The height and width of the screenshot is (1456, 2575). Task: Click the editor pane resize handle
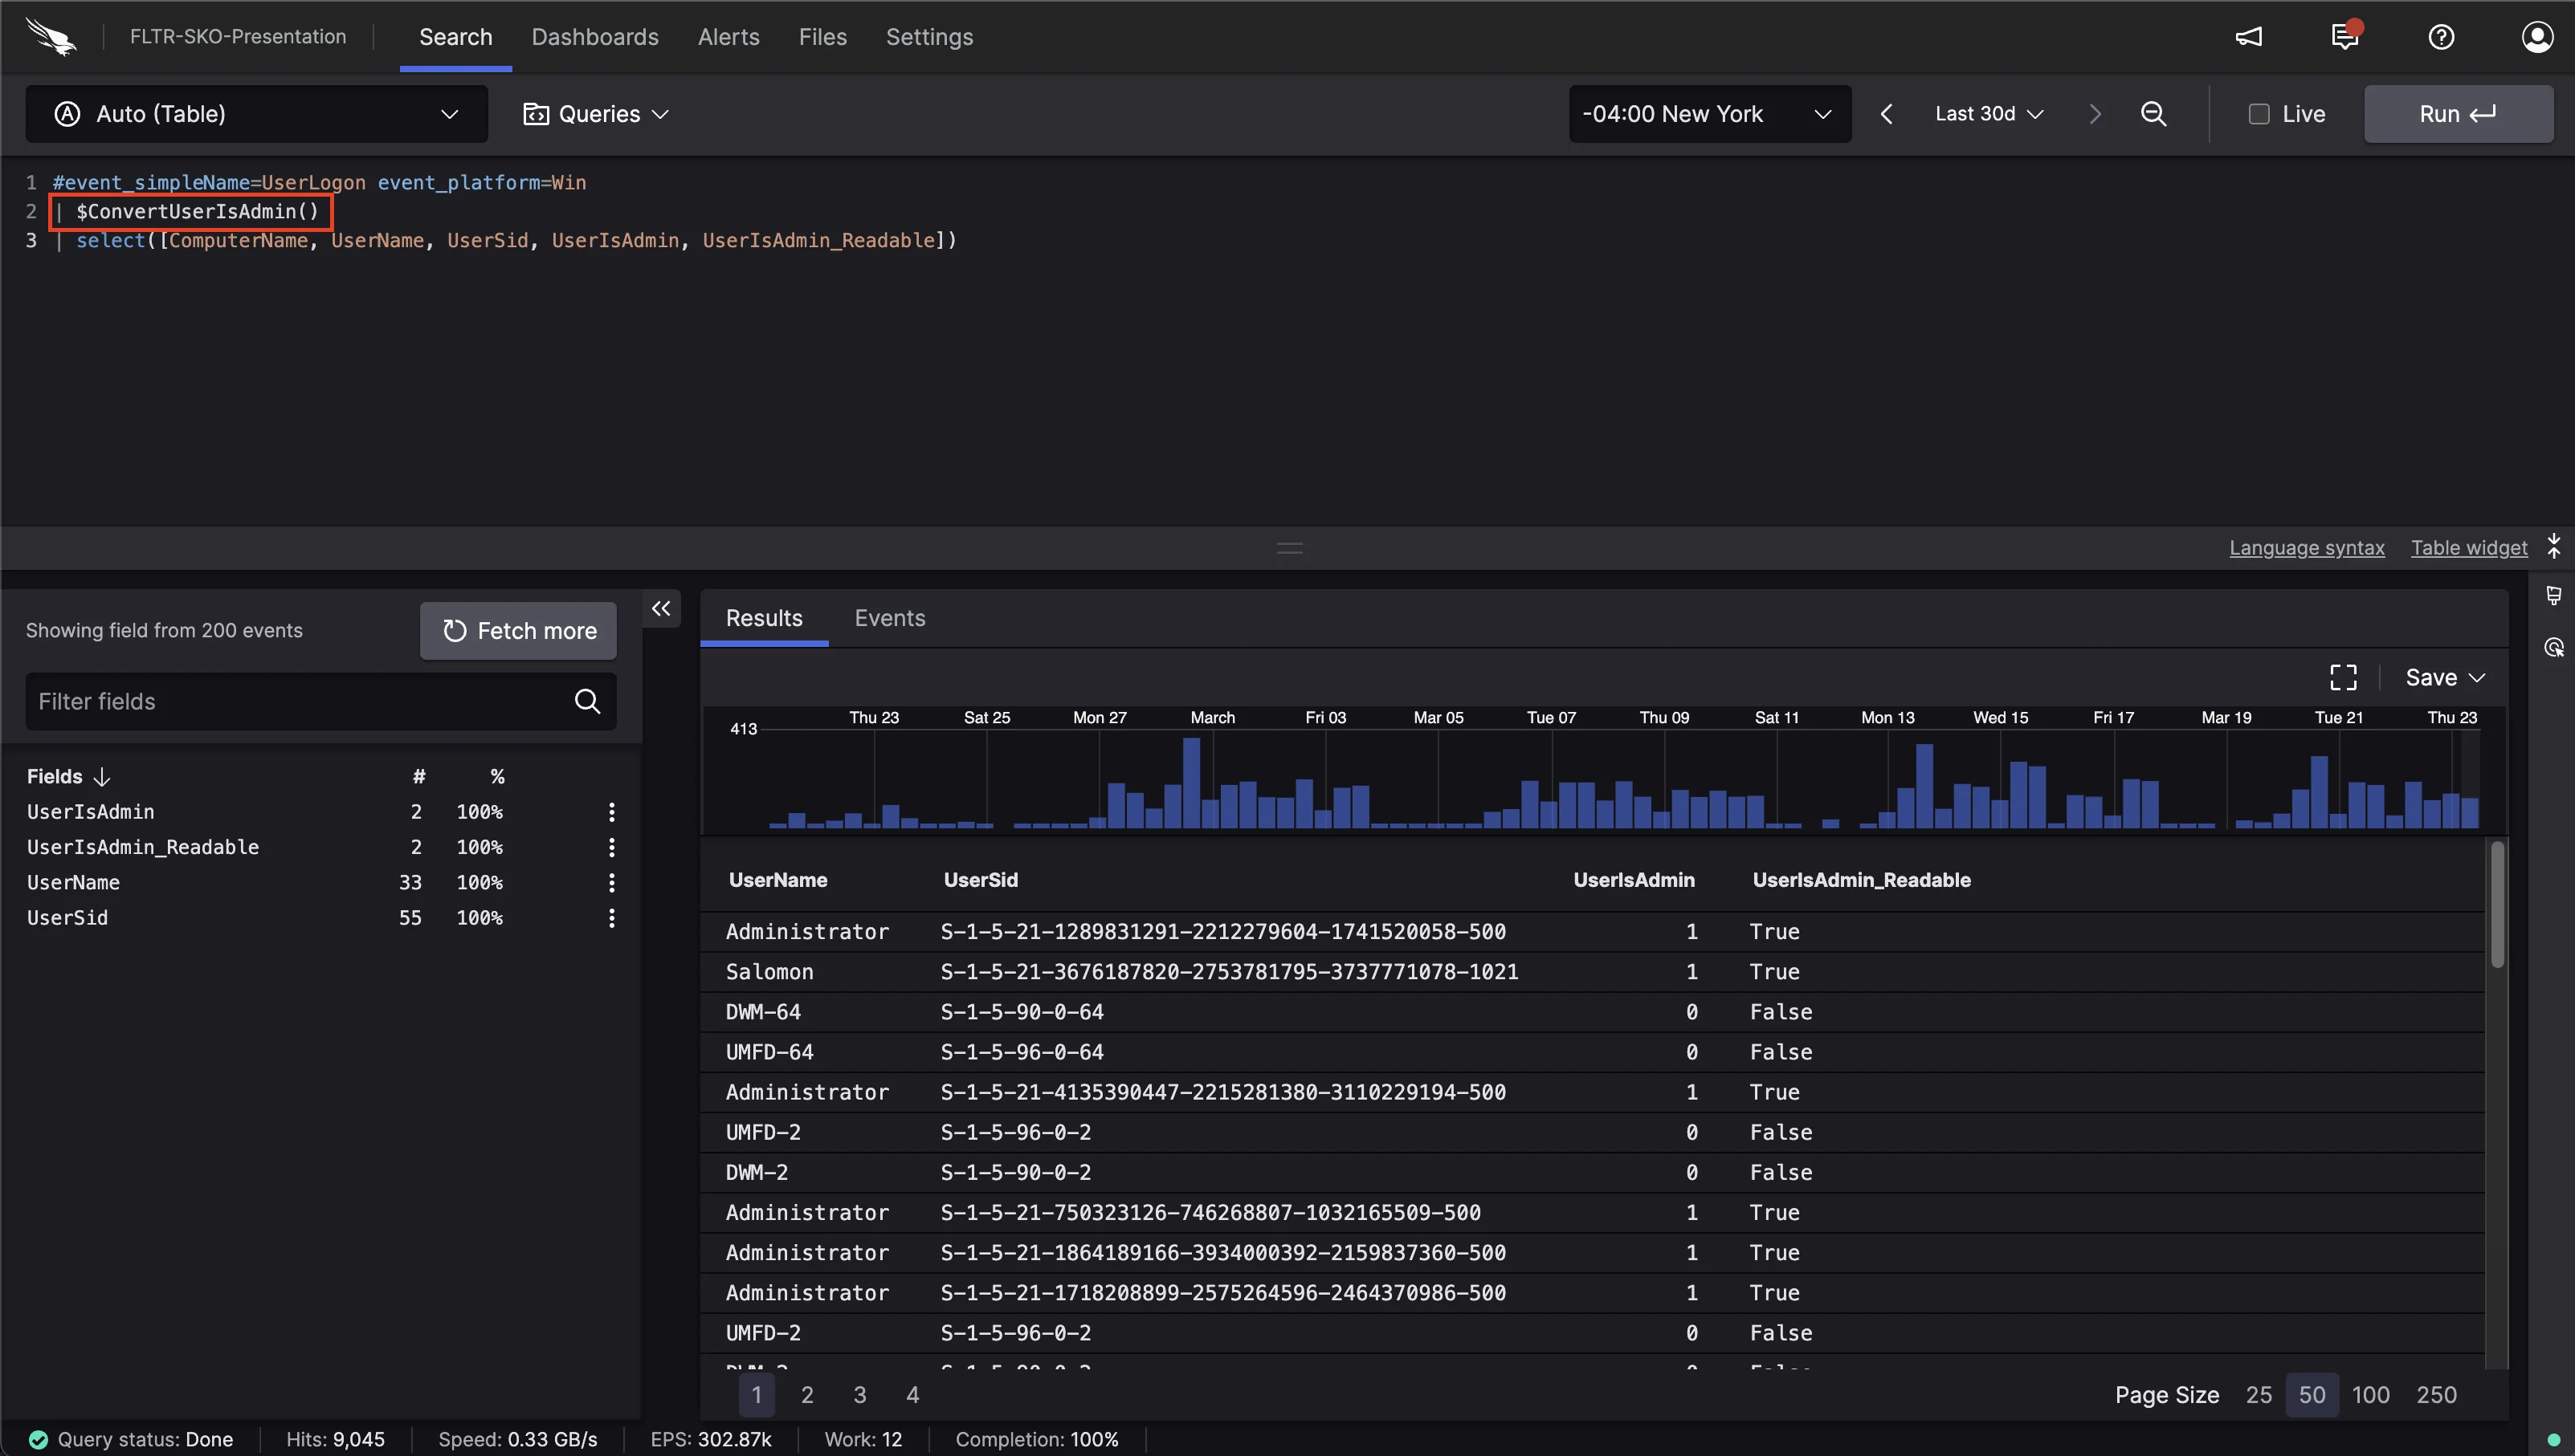tap(1289, 548)
